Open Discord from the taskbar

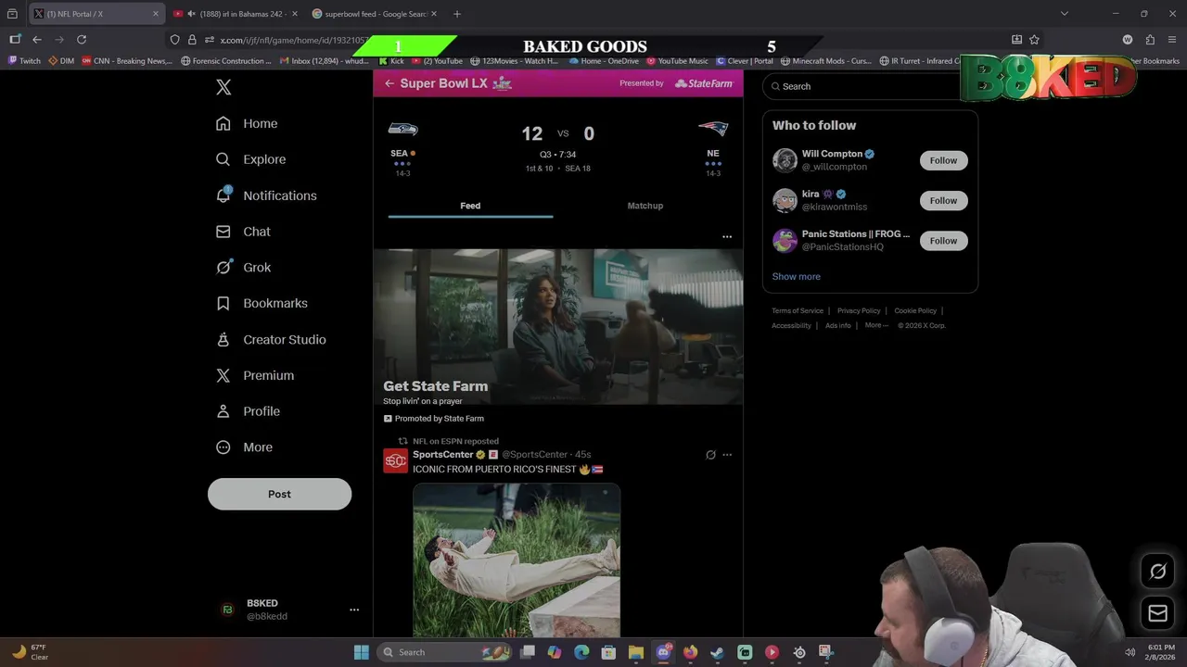coord(663,652)
